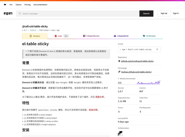Open the Teams menu item

[18, 5]
